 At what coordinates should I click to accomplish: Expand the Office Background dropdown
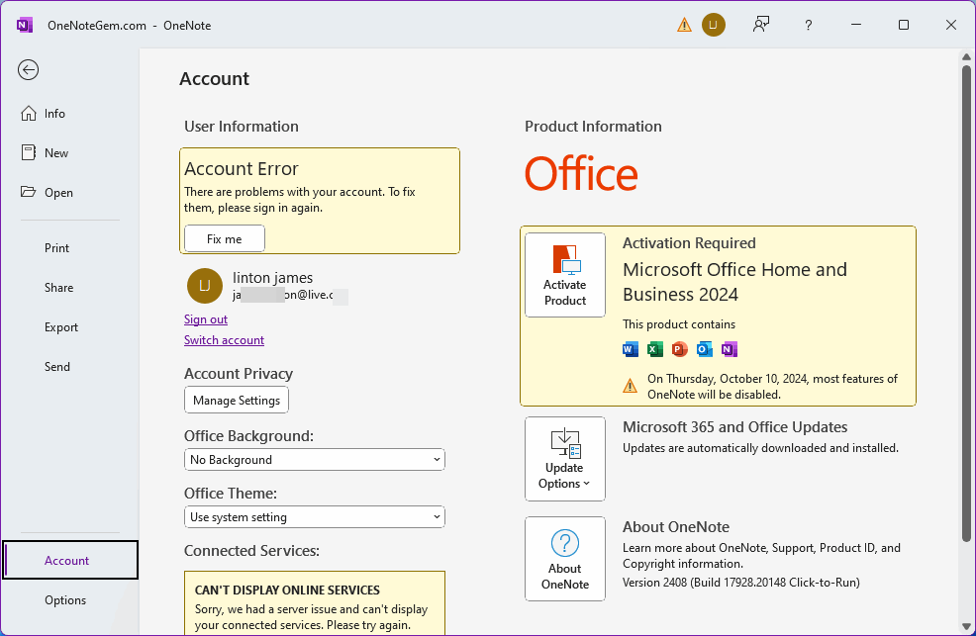[x=315, y=459]
